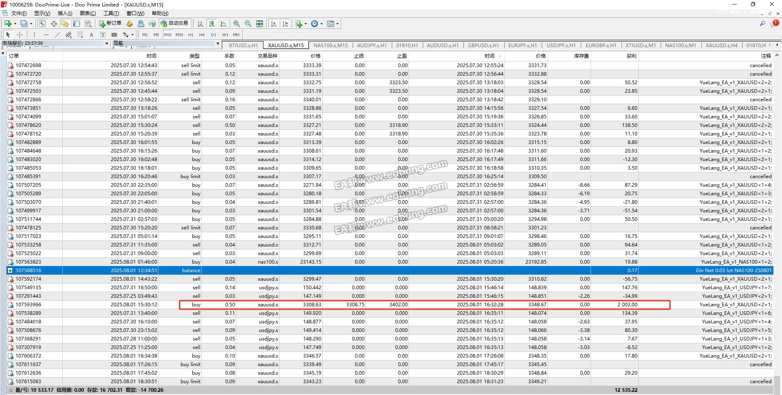Select the M1 timeframe
Screen dimensions: 782x395
coord(145,35)
